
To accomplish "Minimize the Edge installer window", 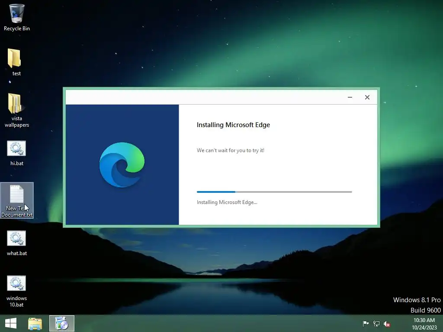I will [x=350, y=97].
